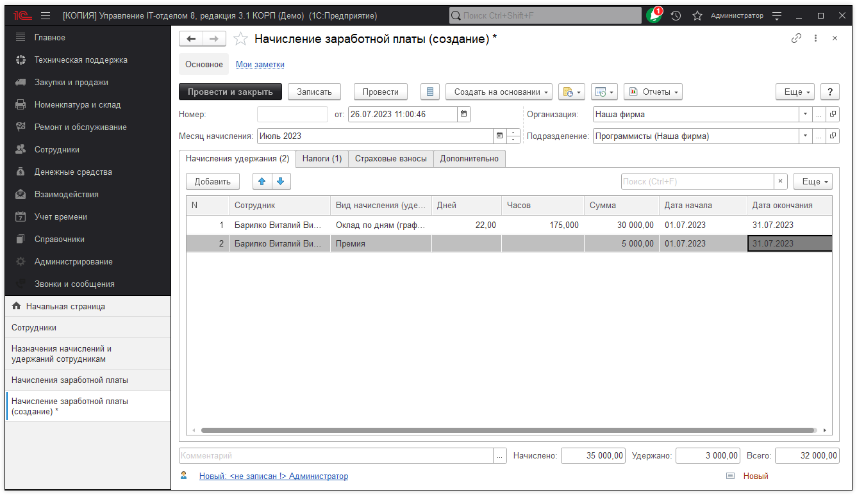
Task: Open the notification center with unread alerts
Action: [653, 16]
